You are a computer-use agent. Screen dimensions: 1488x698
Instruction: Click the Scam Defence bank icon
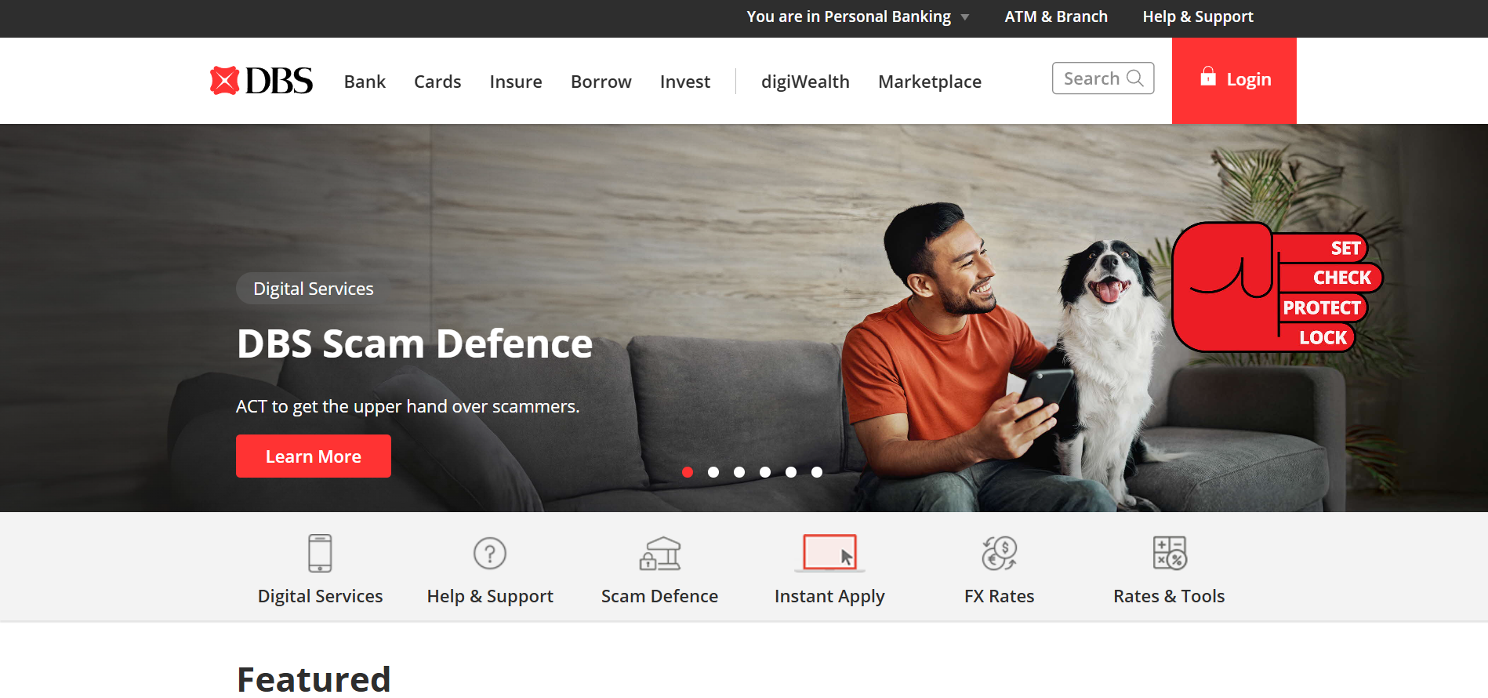(x=660, y=553)
